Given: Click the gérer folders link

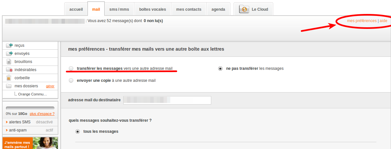Looking at the screenshot, I should tap(50, 86).
